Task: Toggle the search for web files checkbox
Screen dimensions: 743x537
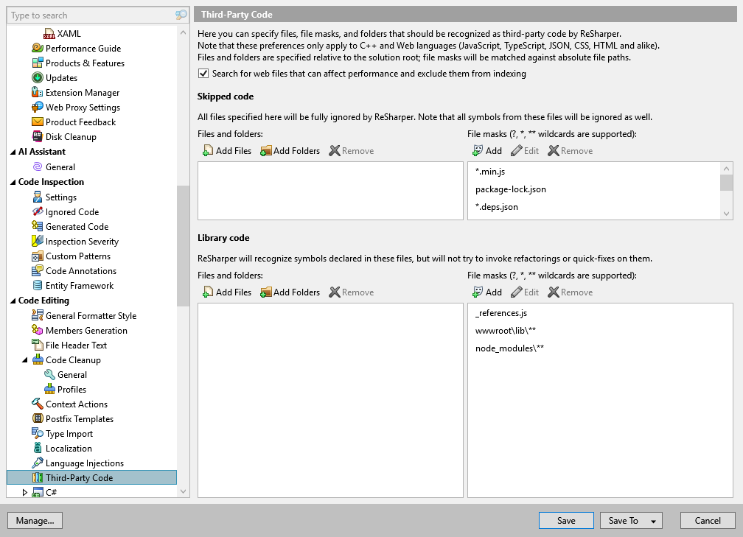Action: [203, 73]
